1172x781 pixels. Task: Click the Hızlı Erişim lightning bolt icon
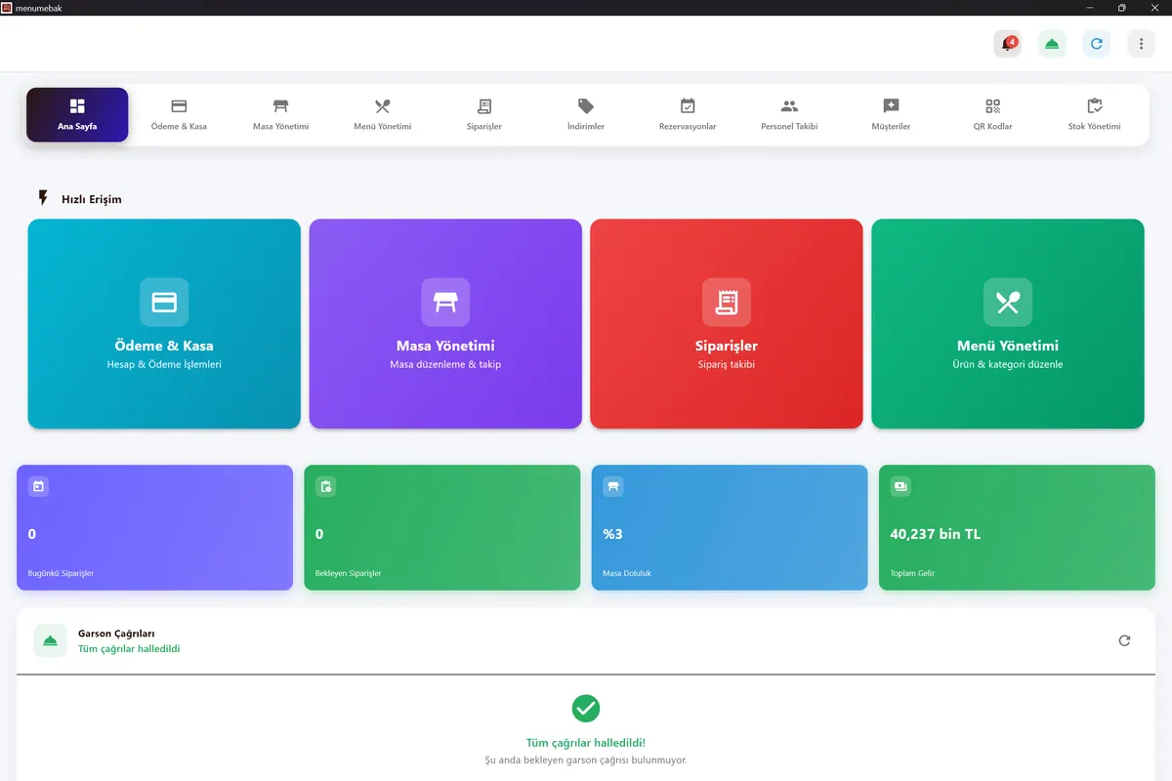[x=43, y=198]
